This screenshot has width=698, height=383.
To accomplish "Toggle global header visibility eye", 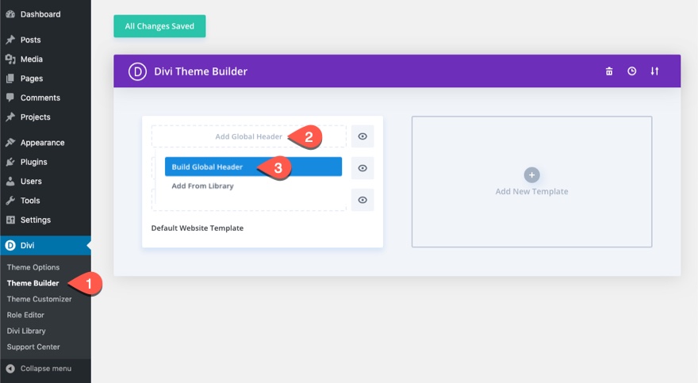I will (362, 136).
